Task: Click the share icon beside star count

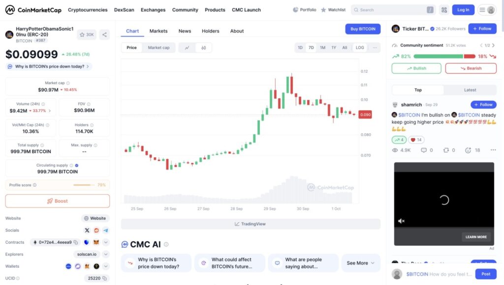Action: click(x=104, y=34)
